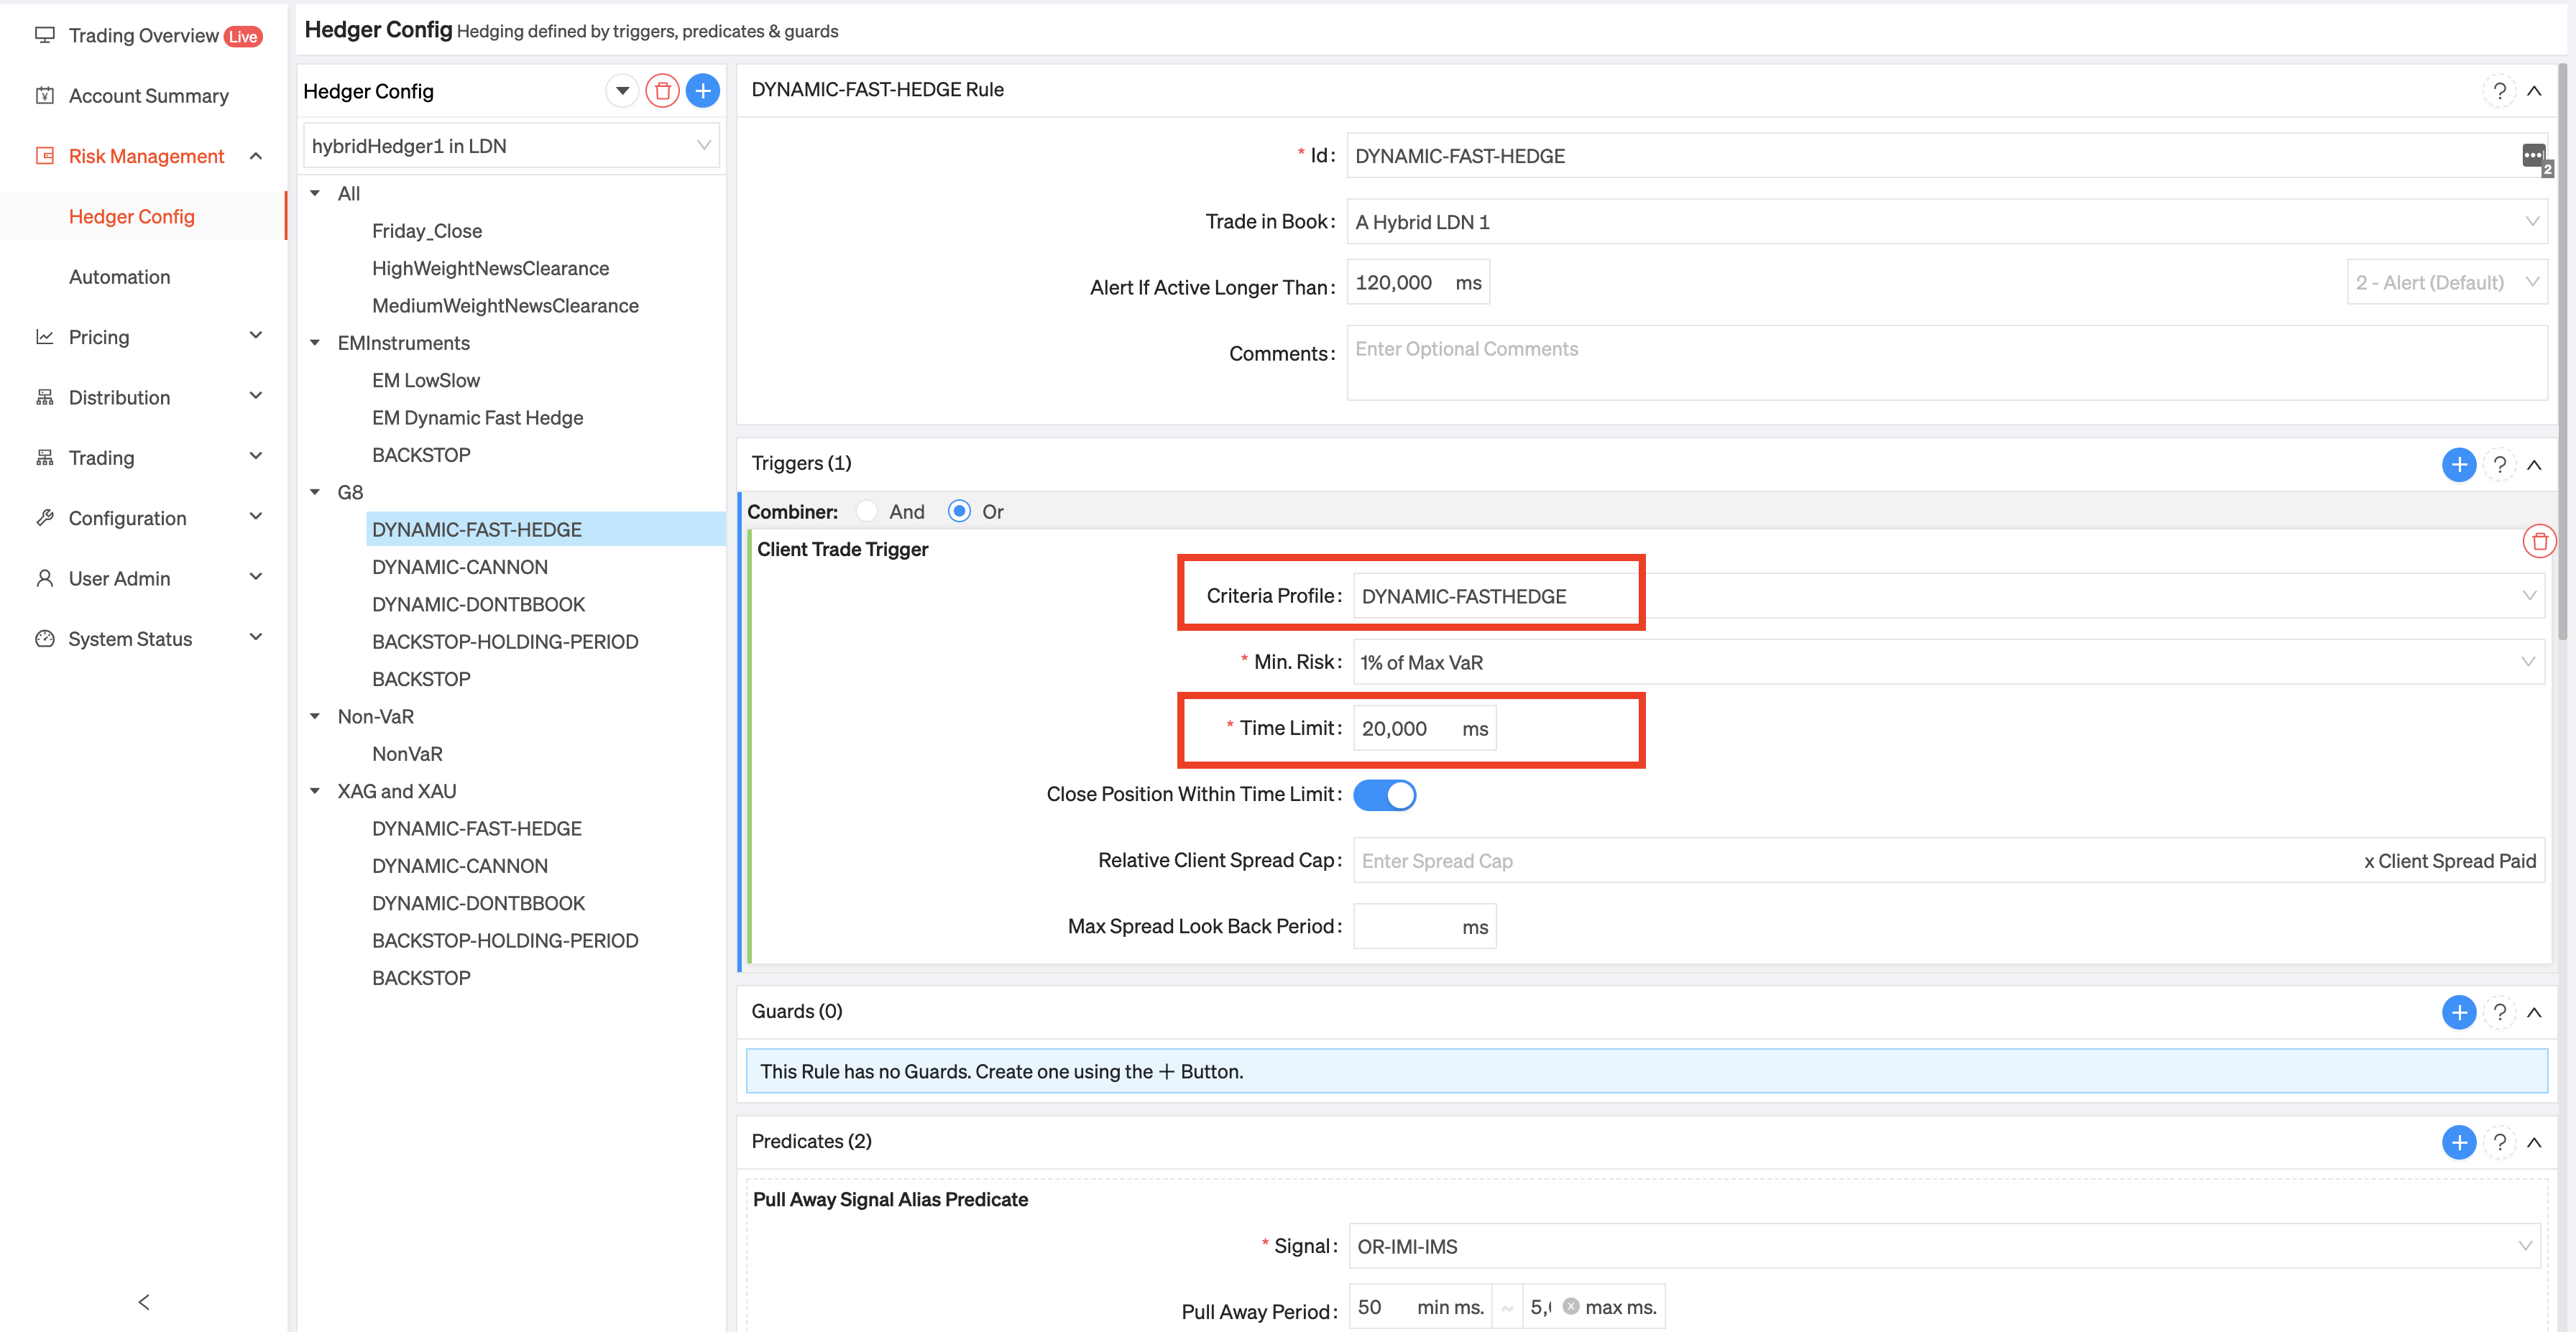Click the Distribution sidebar icon
The image size is (2576, 1332).
pyautogui.click(x=44, y=397)
